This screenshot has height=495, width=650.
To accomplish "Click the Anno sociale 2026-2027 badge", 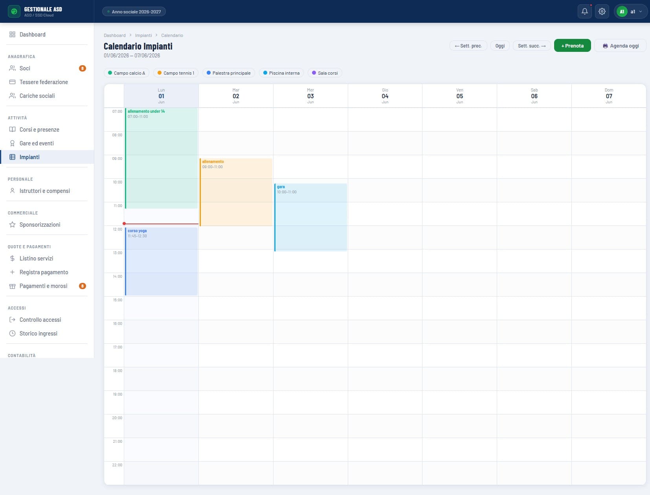I will 134,12.
